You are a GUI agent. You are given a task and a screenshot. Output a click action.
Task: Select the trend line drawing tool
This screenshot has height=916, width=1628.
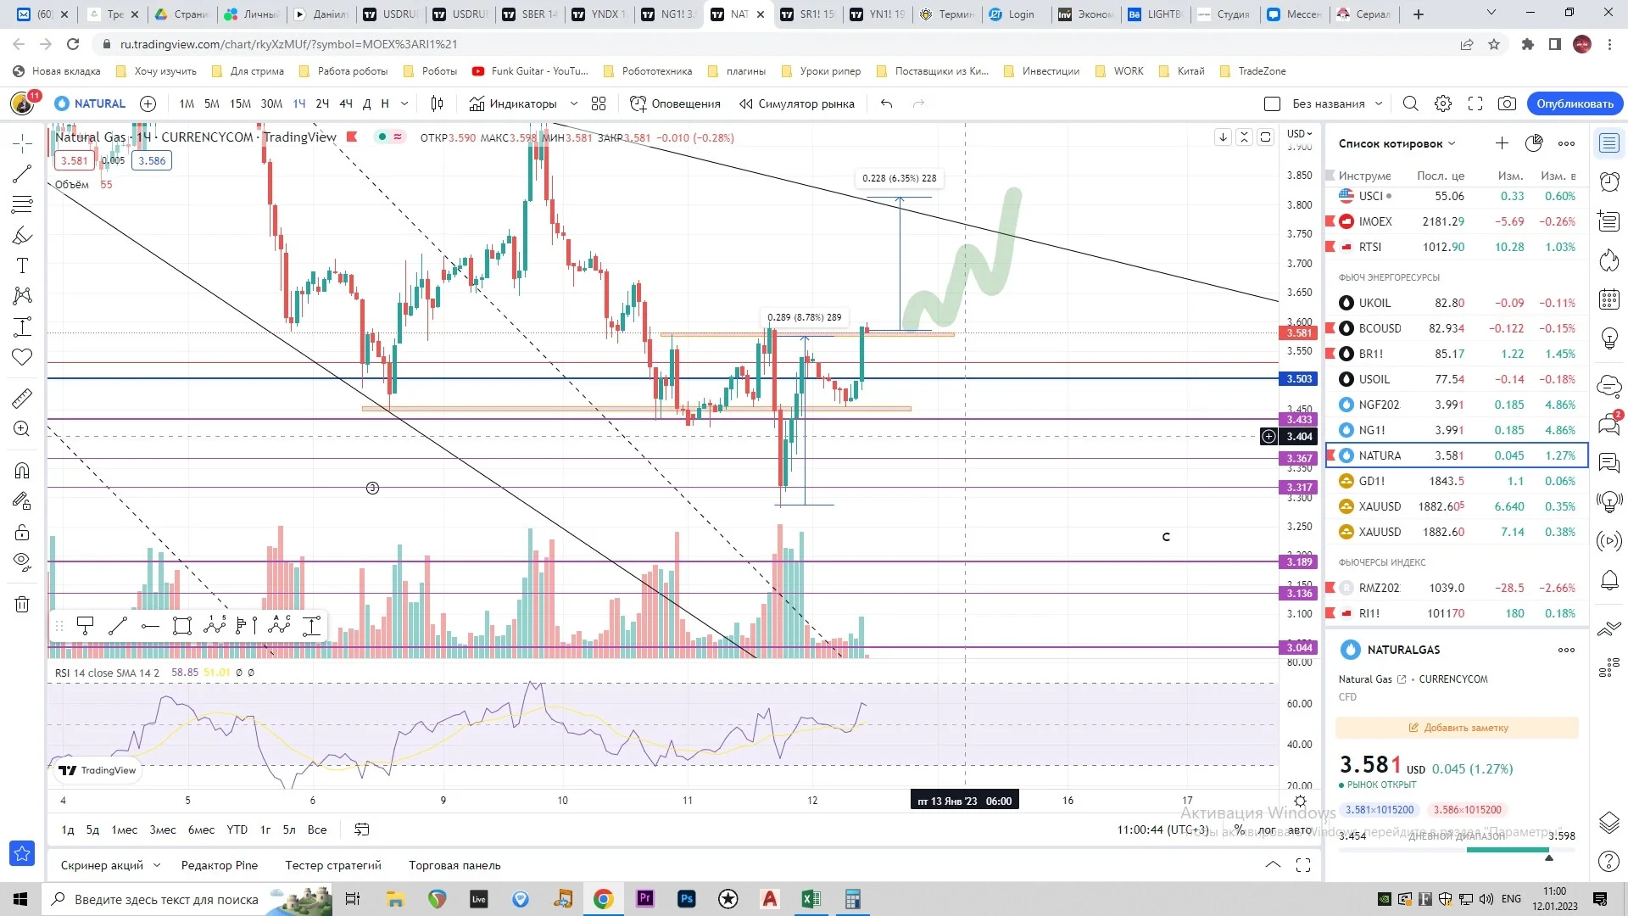pyautogui.click(x=22, y=174)
